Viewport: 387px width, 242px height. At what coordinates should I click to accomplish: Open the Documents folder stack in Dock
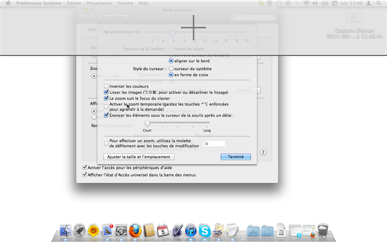tap(267, 231)
